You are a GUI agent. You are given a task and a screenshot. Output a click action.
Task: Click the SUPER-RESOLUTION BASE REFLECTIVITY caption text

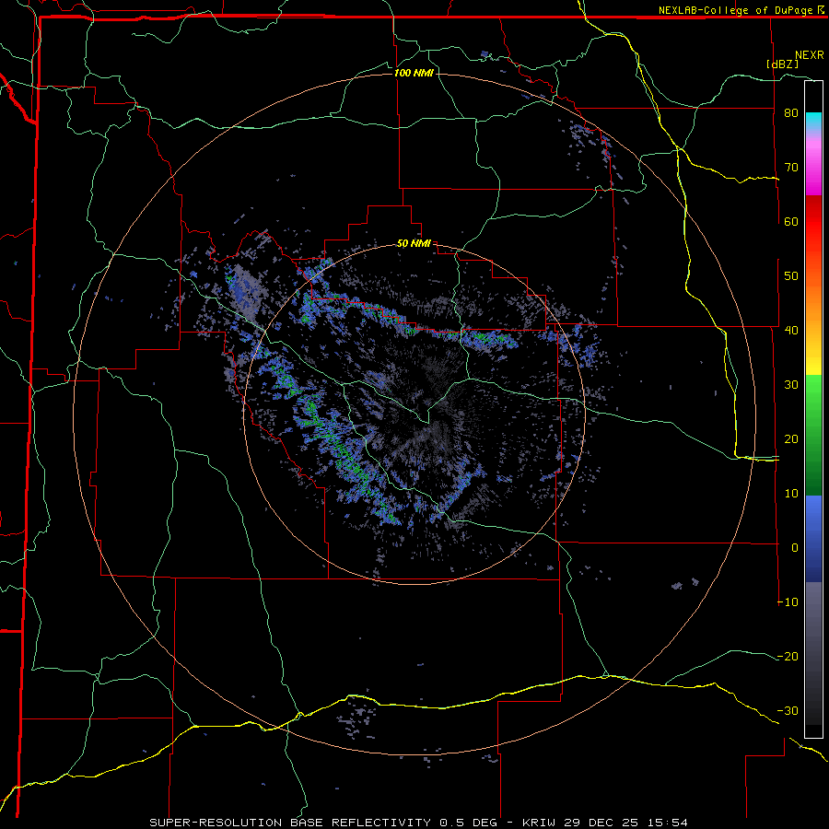pyautogui.click(x=290, y=823)
